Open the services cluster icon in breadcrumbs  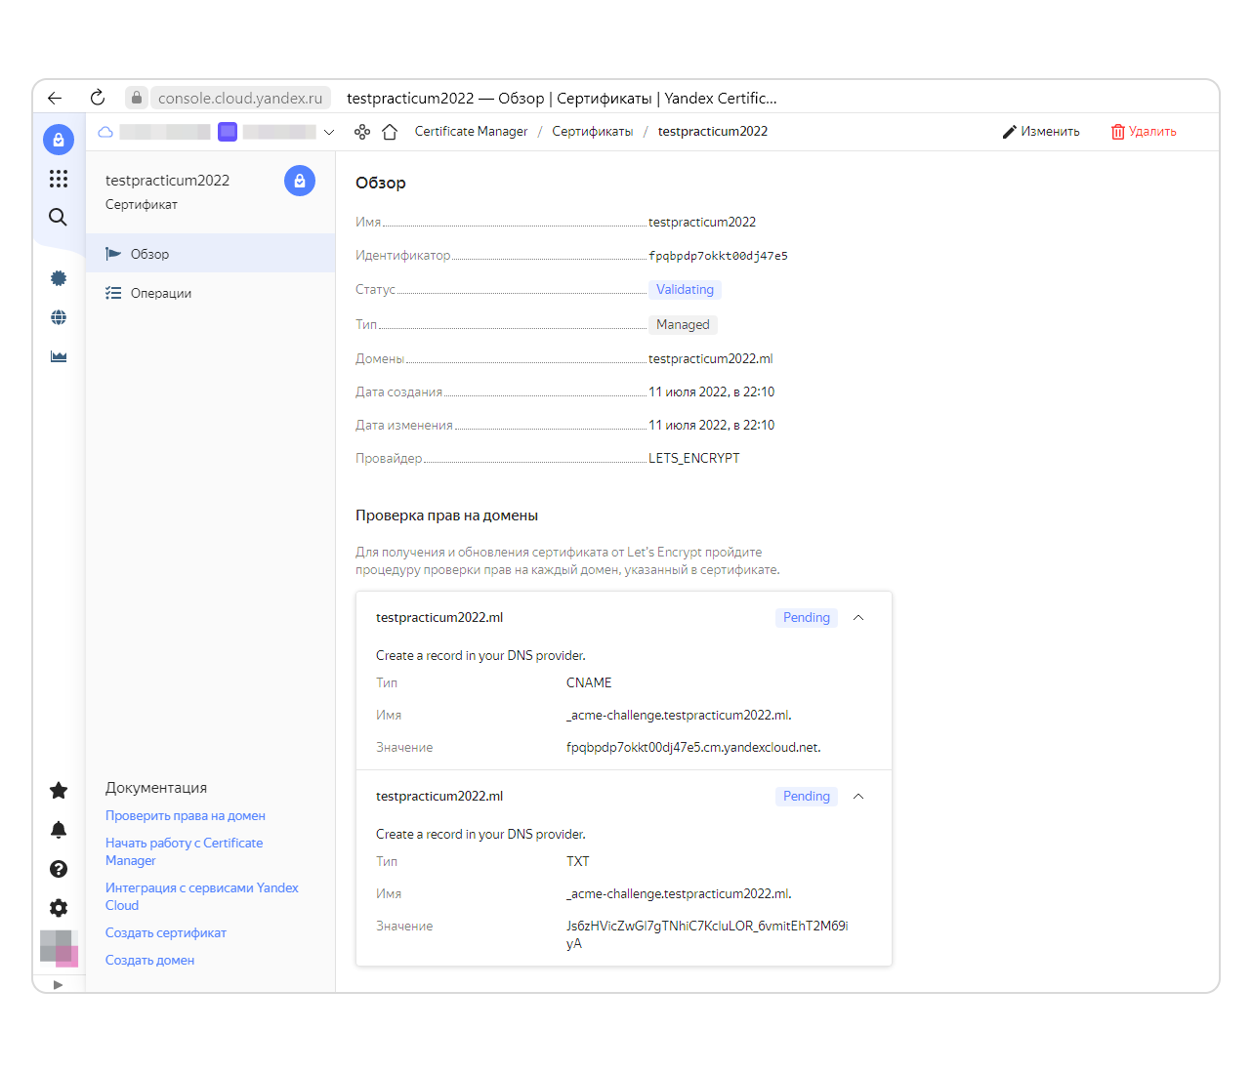pyautogui.click(x=362, y=132)
